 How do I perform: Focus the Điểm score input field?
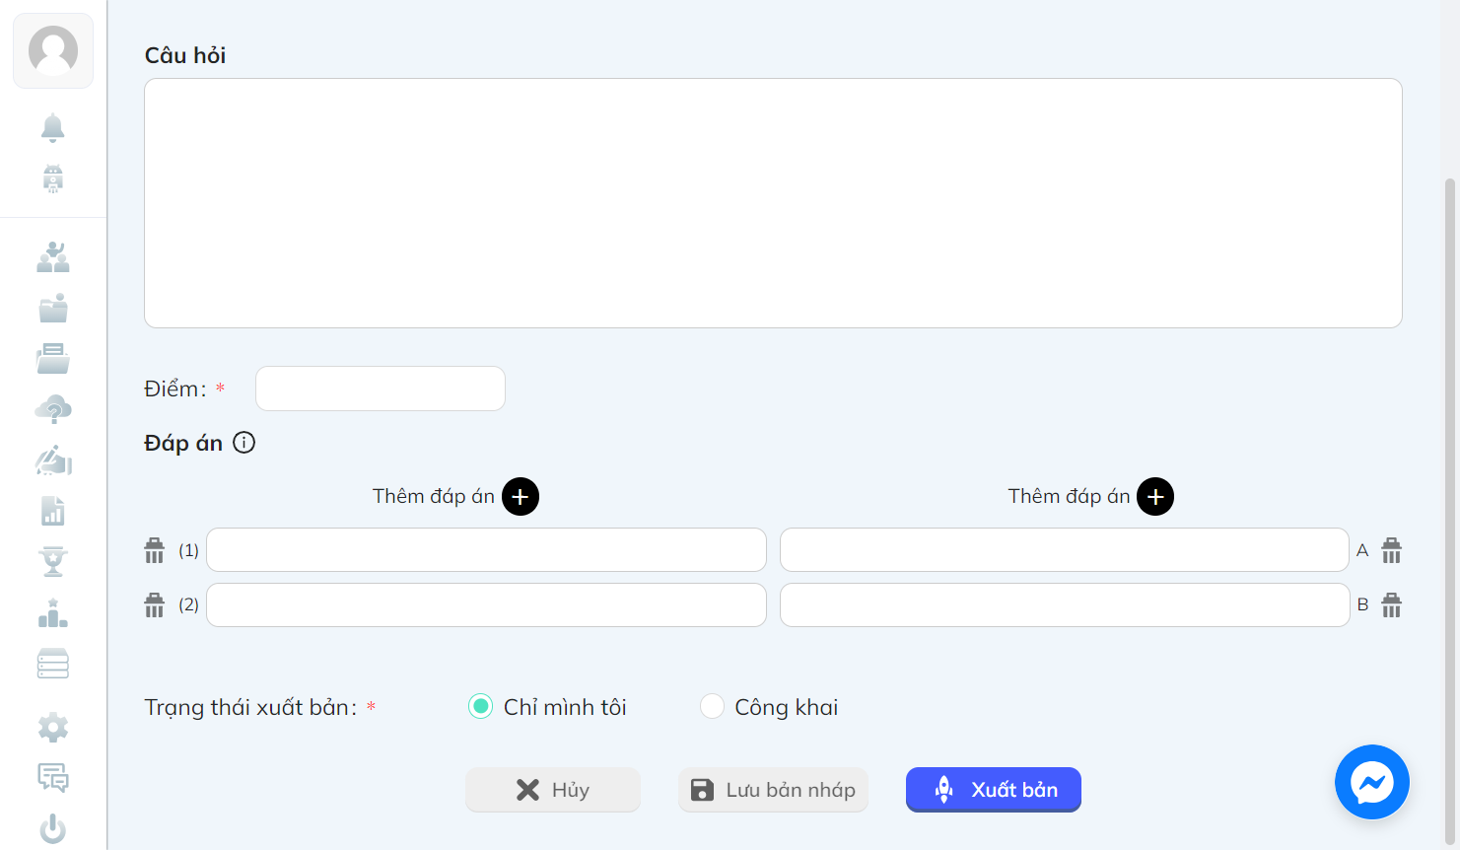[381, 389]
